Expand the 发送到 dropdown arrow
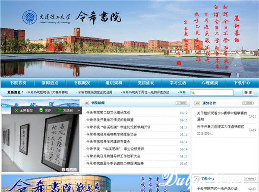This screenshot has width=259, height=192. click(79, 110)
